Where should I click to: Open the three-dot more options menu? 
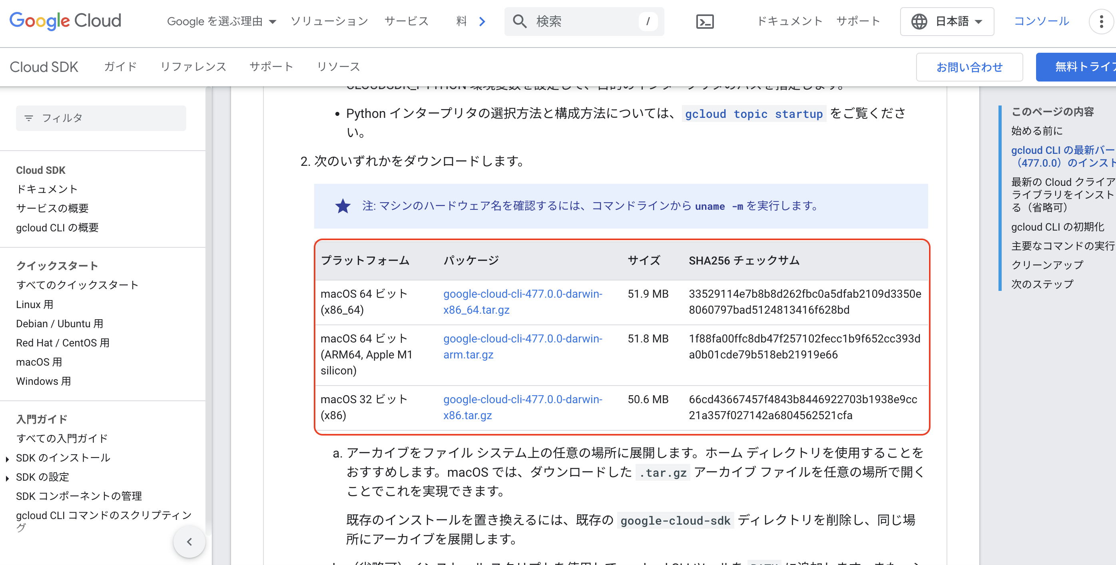click(x=1101, y=21)
